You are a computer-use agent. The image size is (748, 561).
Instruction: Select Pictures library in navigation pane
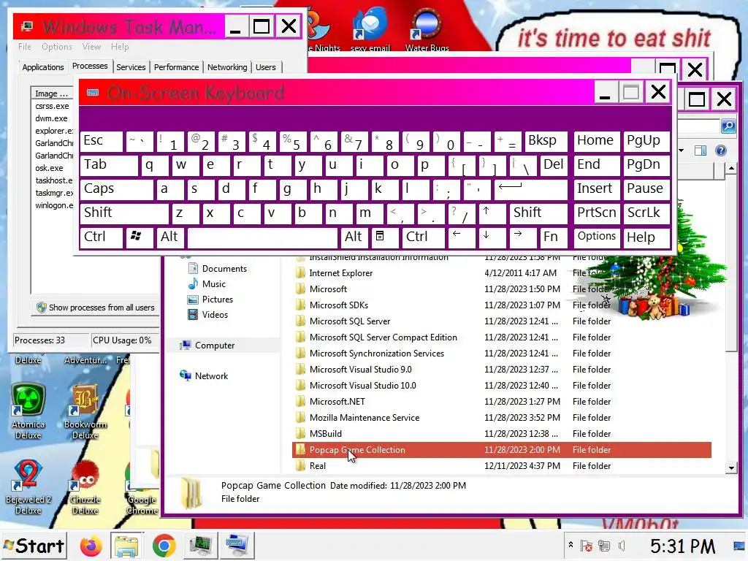point(210,299)
